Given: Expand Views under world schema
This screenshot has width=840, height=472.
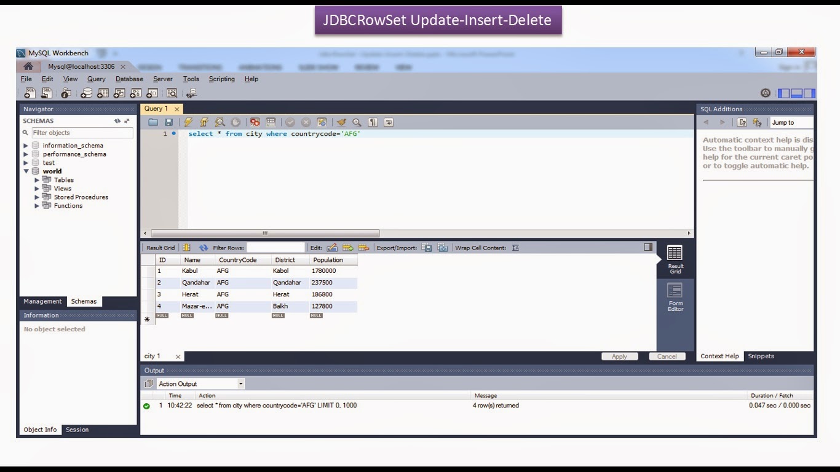Looking at the screenshot, I should [x=37, y=189].
